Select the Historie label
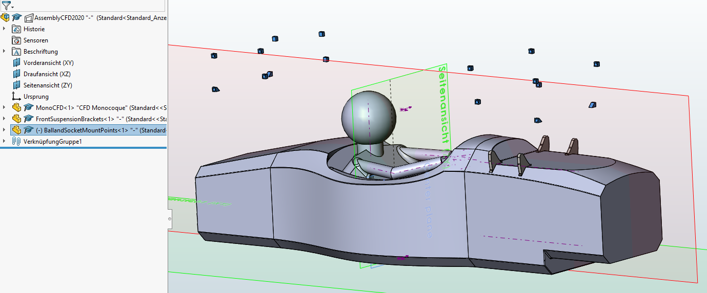Screen dimensions: 707x293 (x=34, y=29)
